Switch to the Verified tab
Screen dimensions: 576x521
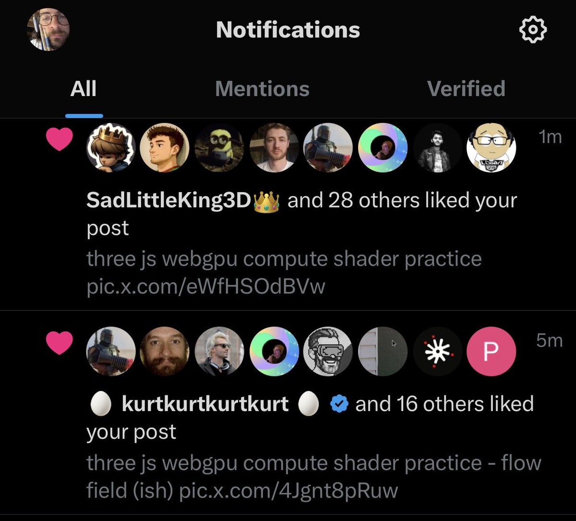[466, 89]
